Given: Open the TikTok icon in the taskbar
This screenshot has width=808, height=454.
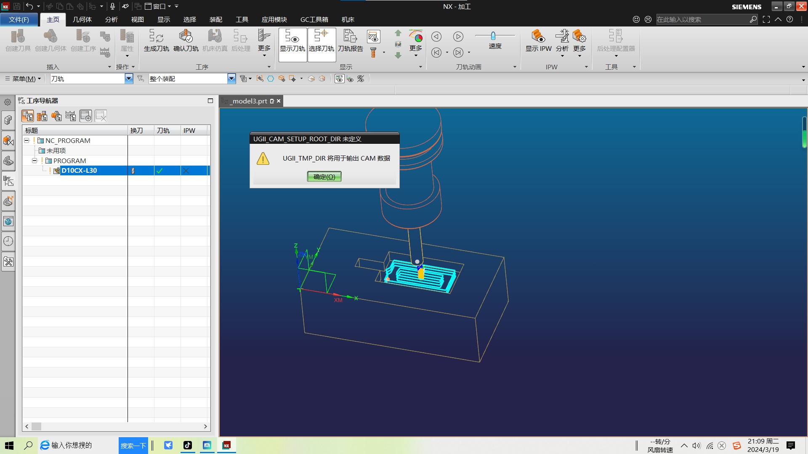Looking at the screenshot, I should click(187, 445).
